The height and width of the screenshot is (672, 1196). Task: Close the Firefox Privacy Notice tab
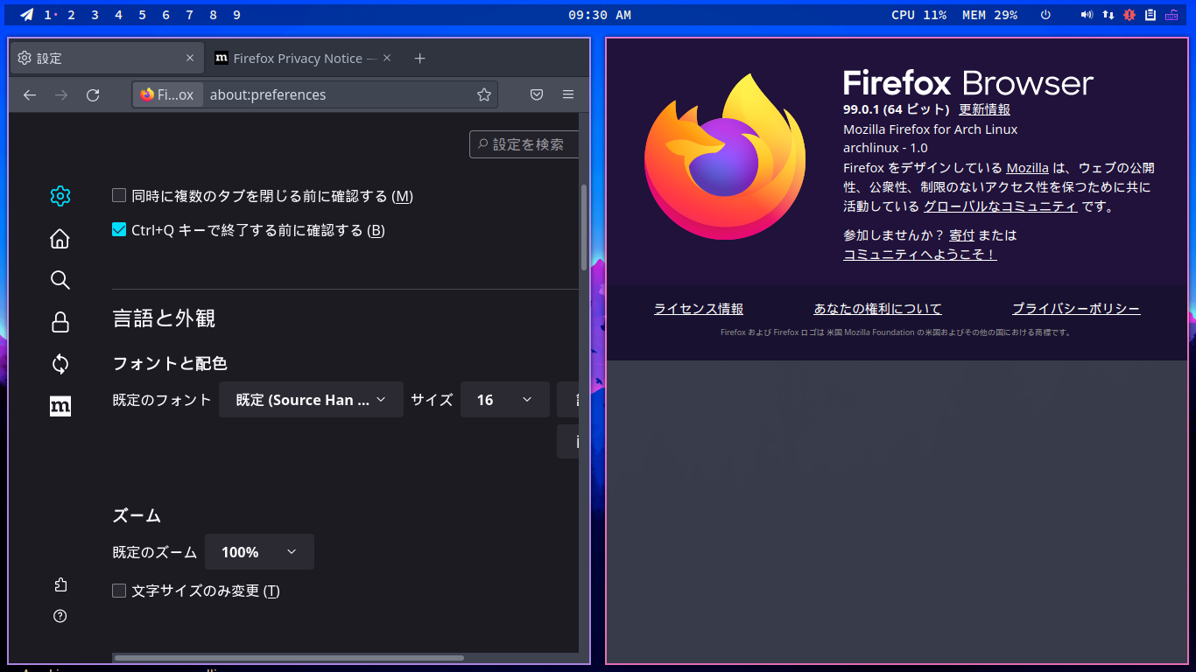(388, 59)
